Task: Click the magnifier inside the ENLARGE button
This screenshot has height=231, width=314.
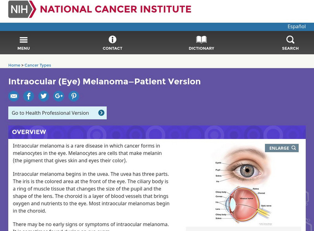Action: coord(294,148)
